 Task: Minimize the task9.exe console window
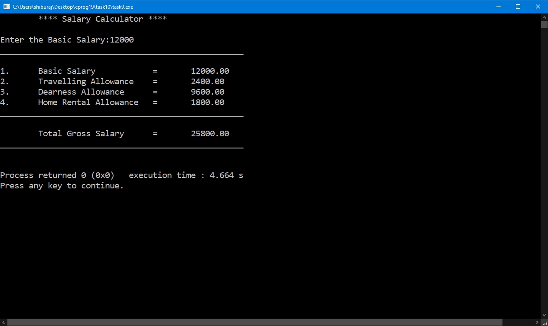tap(498, 7)
